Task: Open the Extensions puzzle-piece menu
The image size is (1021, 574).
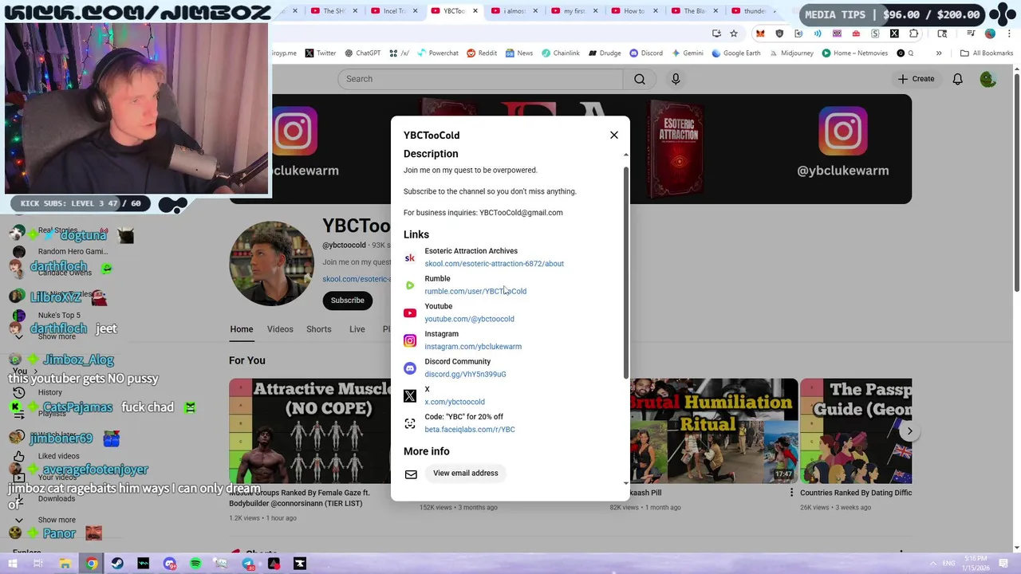Action: 914,33
